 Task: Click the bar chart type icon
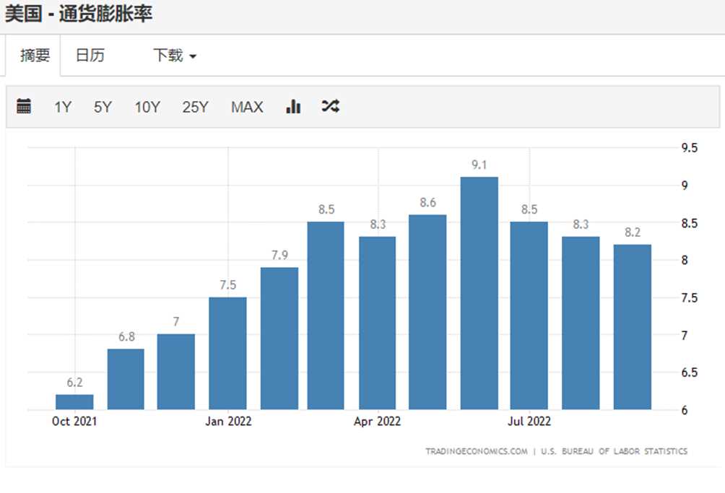293,107
